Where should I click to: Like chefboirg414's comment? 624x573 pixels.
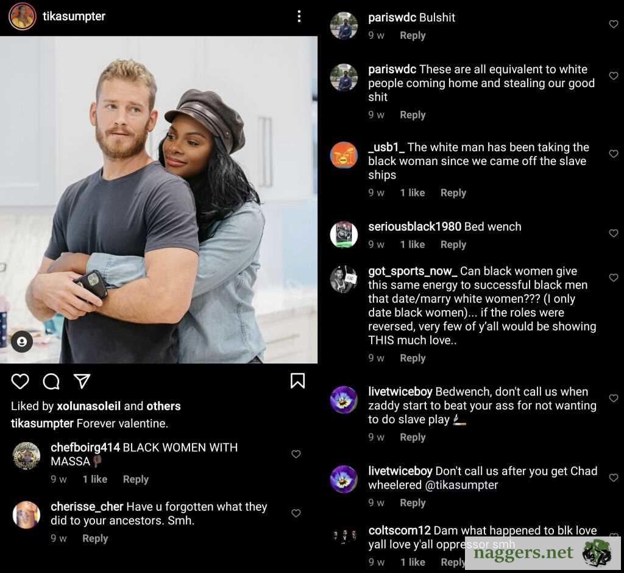(296, 454)
